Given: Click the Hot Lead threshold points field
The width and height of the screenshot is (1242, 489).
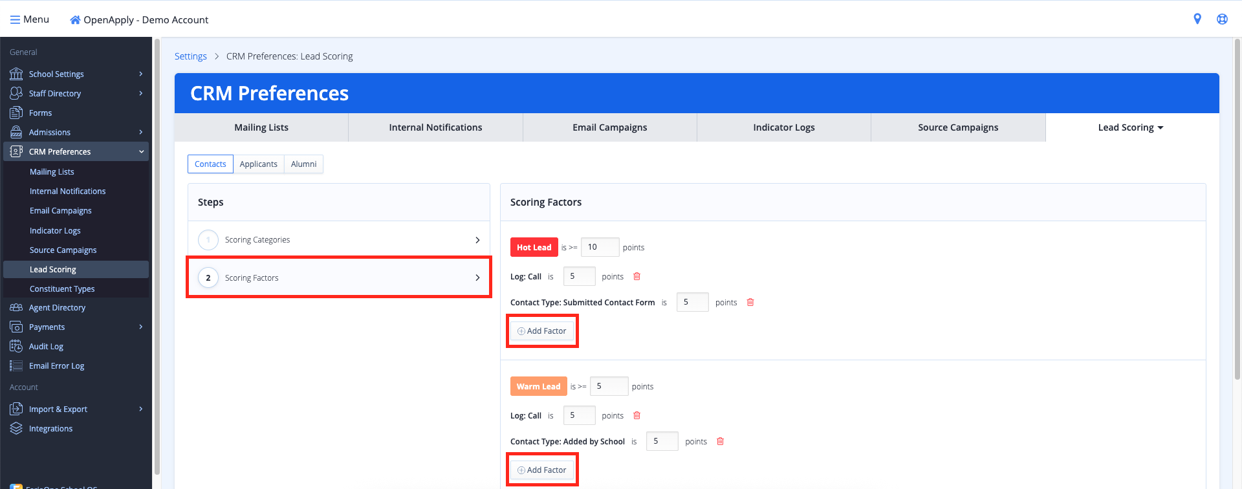Looking at the screenshot, I should point(599,247).
